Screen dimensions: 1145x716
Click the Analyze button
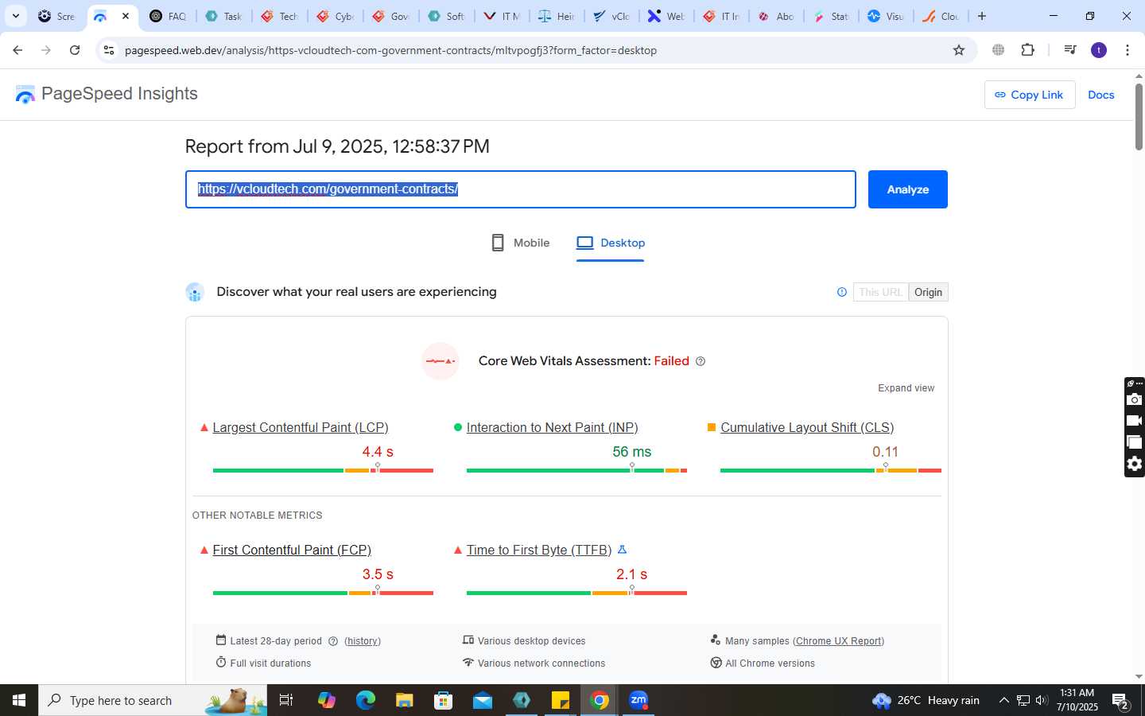(907, 189)
